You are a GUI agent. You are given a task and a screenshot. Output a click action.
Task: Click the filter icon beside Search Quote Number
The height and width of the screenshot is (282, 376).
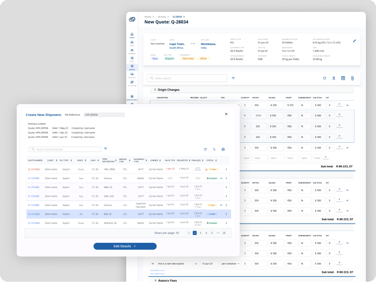[106, 149]
